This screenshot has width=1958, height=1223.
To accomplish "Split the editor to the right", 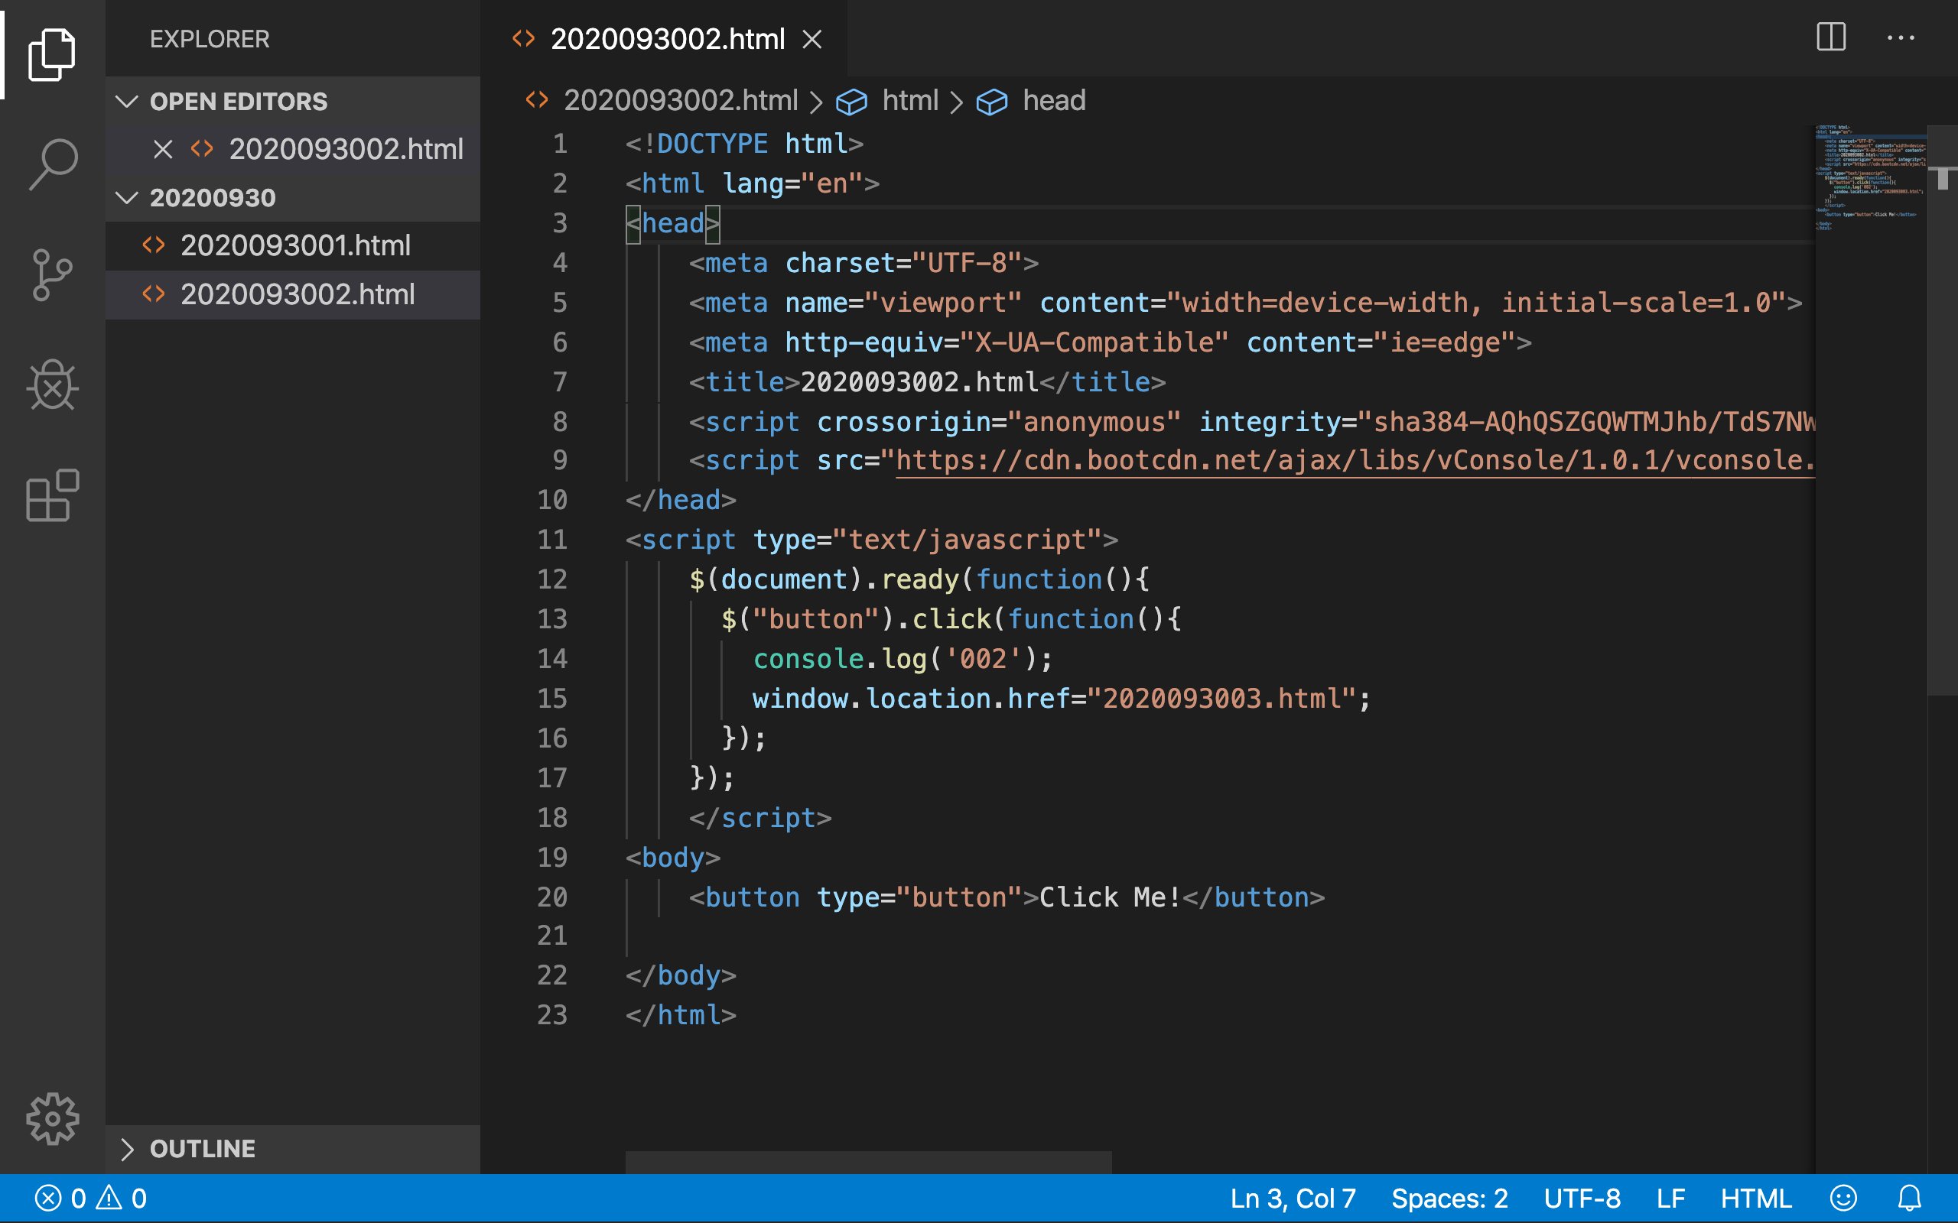I will pyautogui.click(x=1831, y=38).
